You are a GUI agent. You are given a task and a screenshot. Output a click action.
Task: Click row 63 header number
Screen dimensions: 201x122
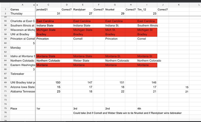pos(5,56)
